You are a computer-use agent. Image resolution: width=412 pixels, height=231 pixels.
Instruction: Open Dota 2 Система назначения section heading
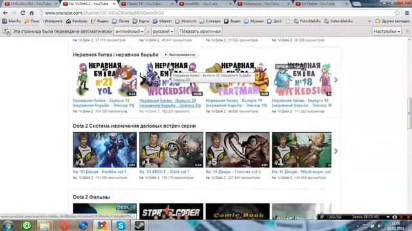tap(135, 126)
